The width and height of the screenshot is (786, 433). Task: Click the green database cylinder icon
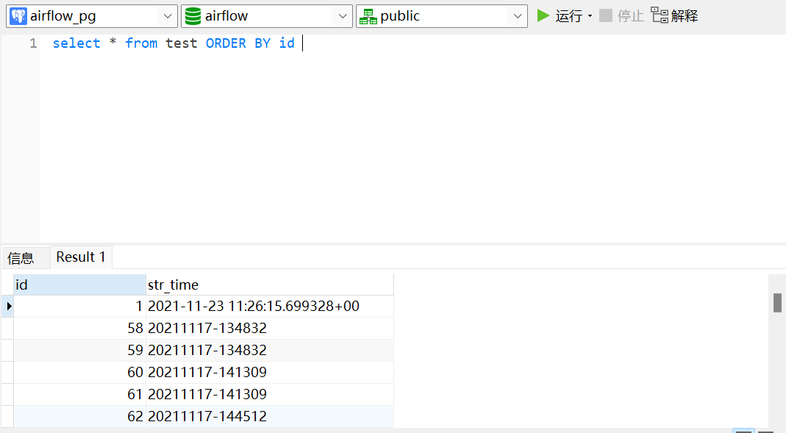click(x=193, y=16)
